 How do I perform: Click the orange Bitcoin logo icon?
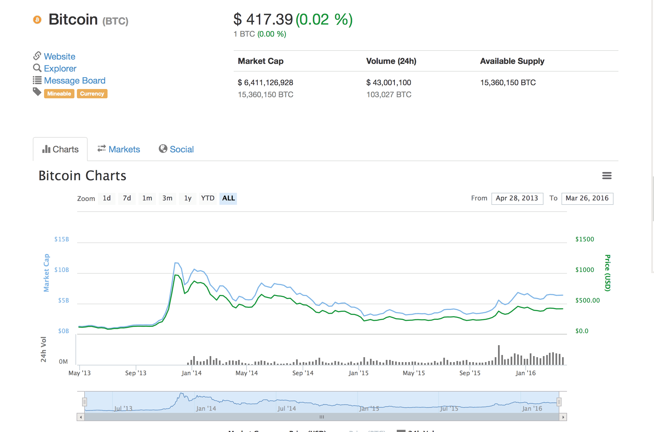pos(37,20)
